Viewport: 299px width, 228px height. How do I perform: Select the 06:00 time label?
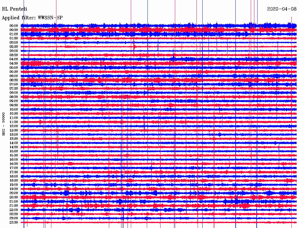click(14, 76)
